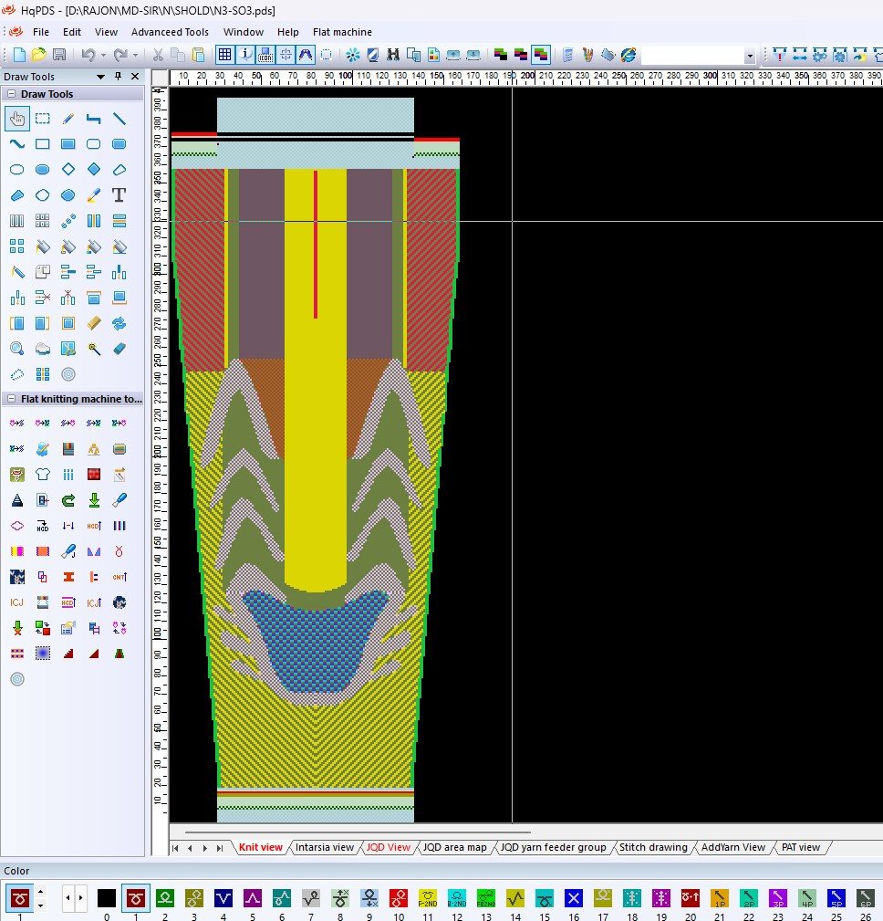Viewport: 883px width, 921px height.
Task: Select the rectangular marquee selection tool
Action: pos(42,119)
